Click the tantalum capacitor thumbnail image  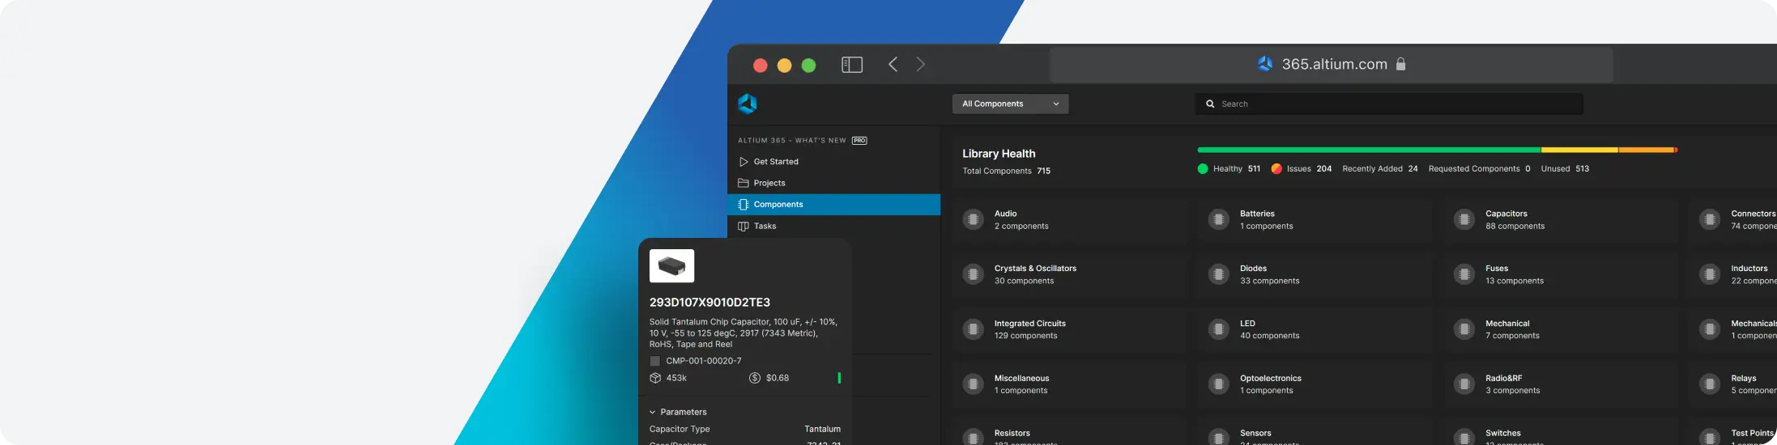(671, 265)
